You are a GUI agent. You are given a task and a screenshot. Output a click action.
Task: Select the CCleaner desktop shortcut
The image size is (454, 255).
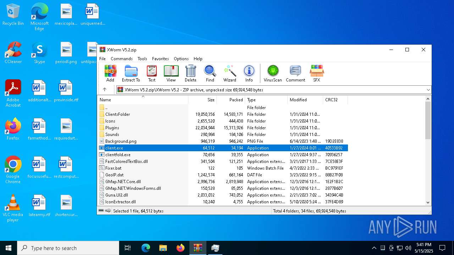[13, 53]
